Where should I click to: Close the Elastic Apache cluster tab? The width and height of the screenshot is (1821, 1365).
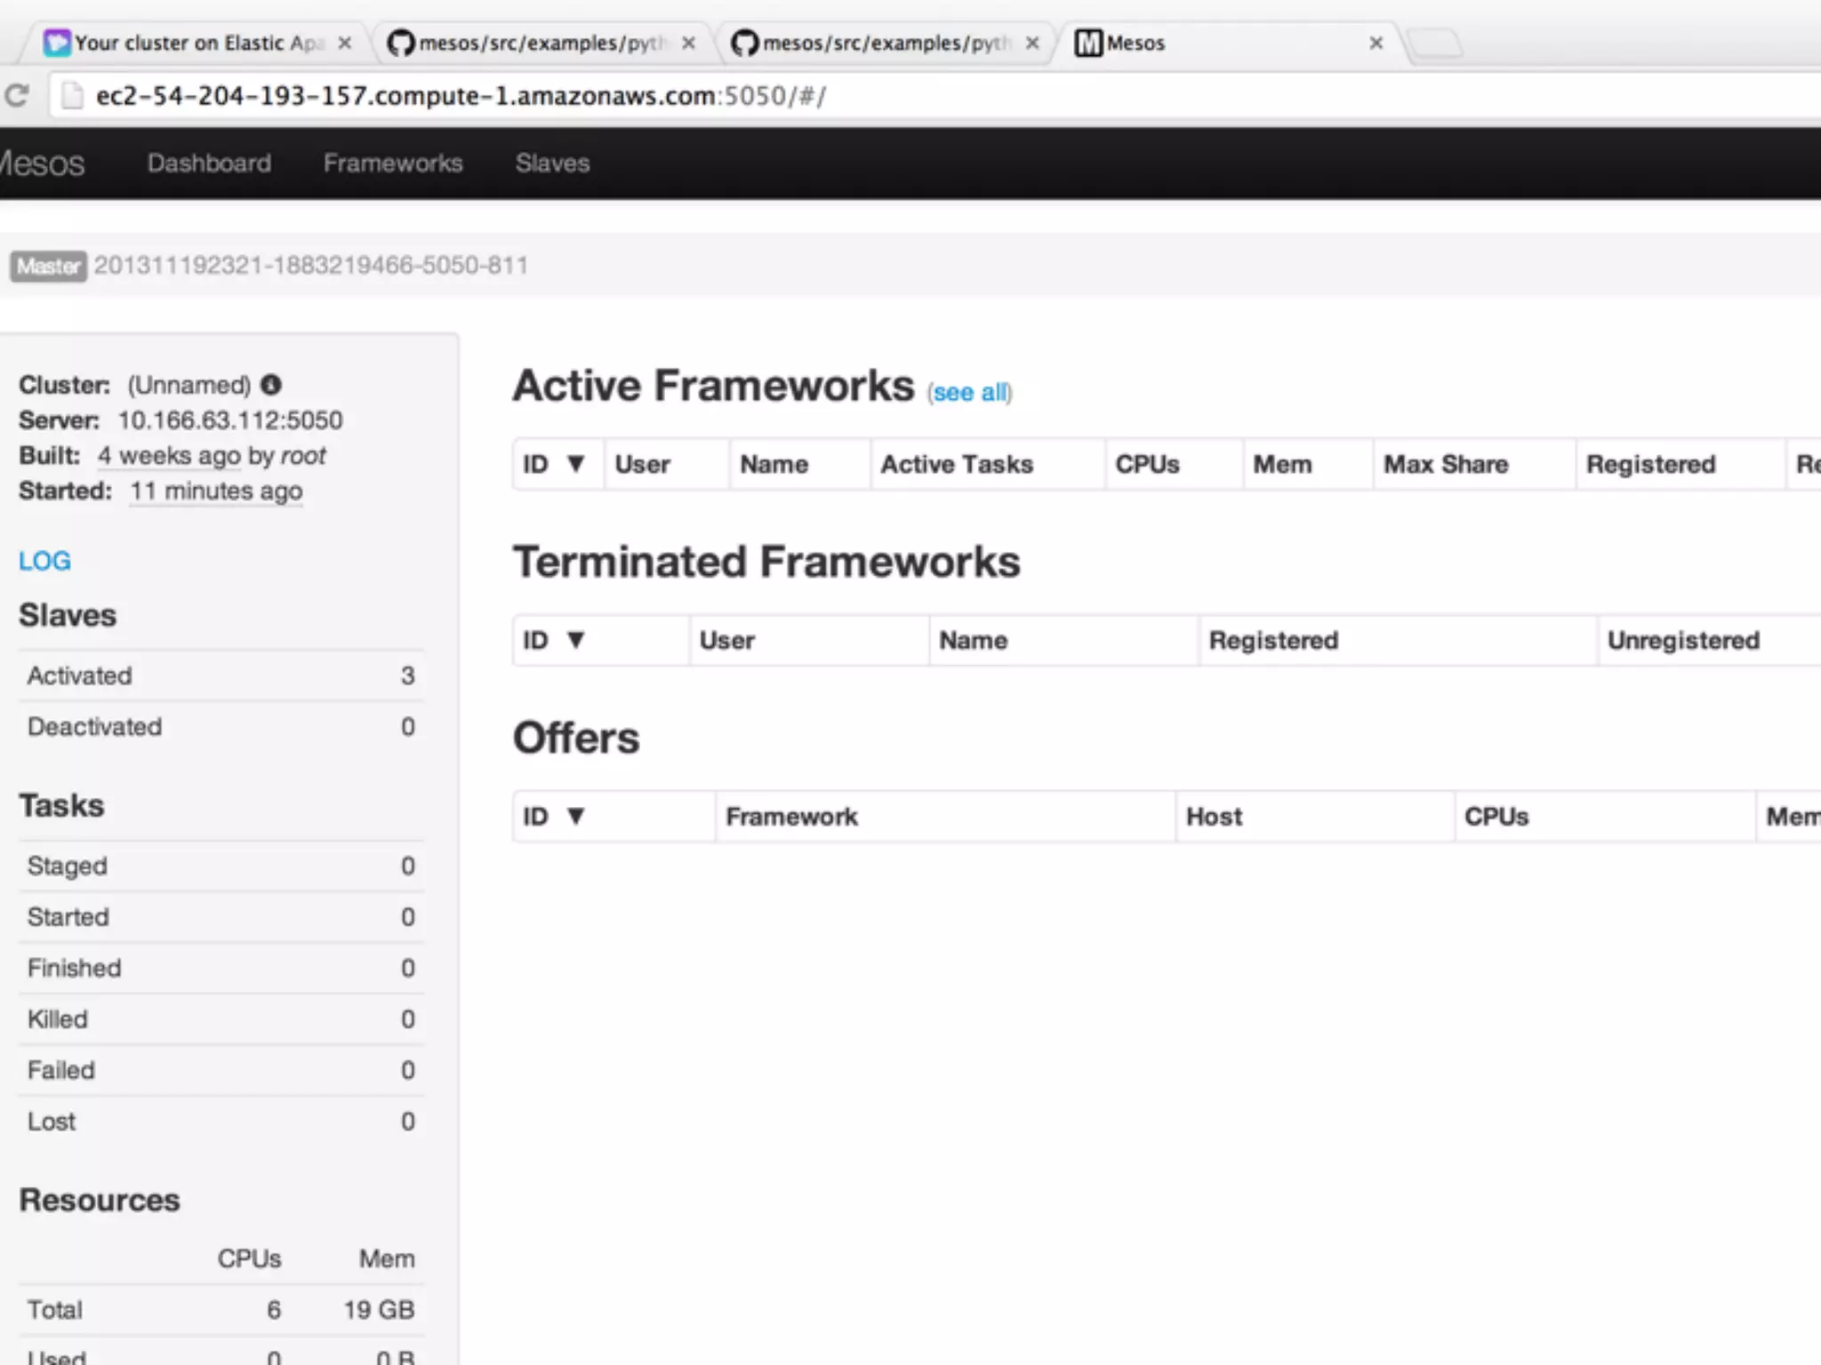point(345,43)
